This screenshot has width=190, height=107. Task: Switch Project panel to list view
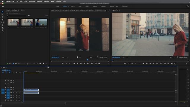pos(10,64)
